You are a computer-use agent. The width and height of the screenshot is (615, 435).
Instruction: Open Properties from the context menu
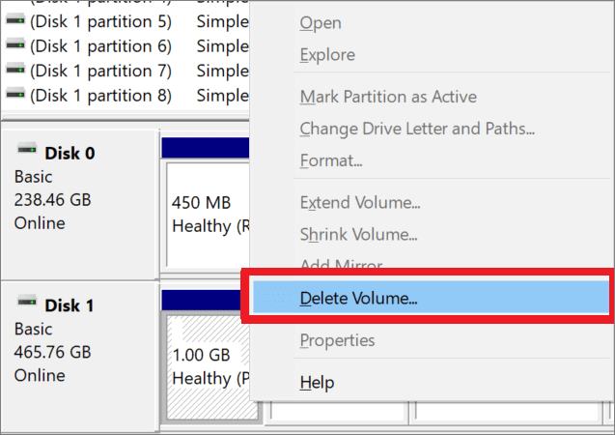click(337, 340)
